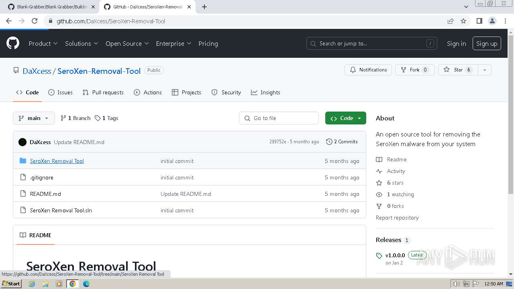Open the star lists dropdown arrow
This screenshot has height=289, width=514.
[485, 70]
